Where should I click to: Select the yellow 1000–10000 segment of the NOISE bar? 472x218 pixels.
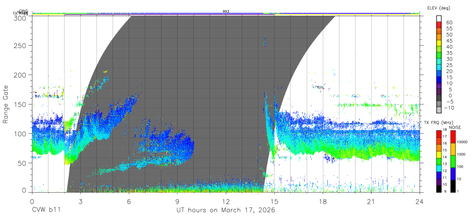[x=453, y=149]
